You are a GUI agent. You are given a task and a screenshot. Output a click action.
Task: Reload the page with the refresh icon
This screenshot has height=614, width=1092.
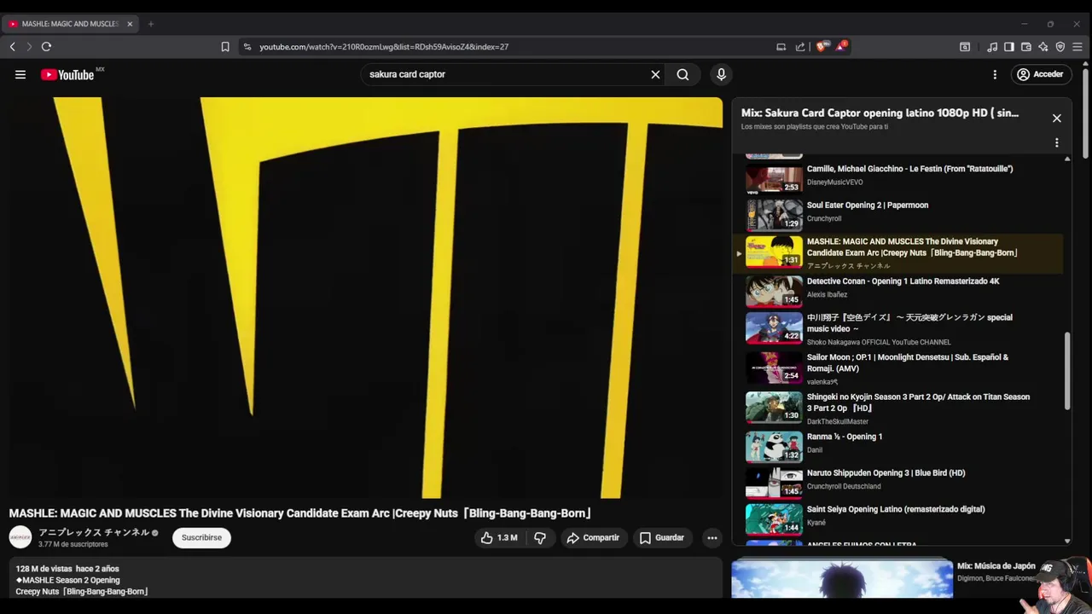click(x=46, y=47)
